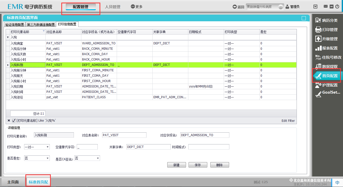Click the 空值替代字符 input field in details
343x187 pixels.
pos(87,147)
